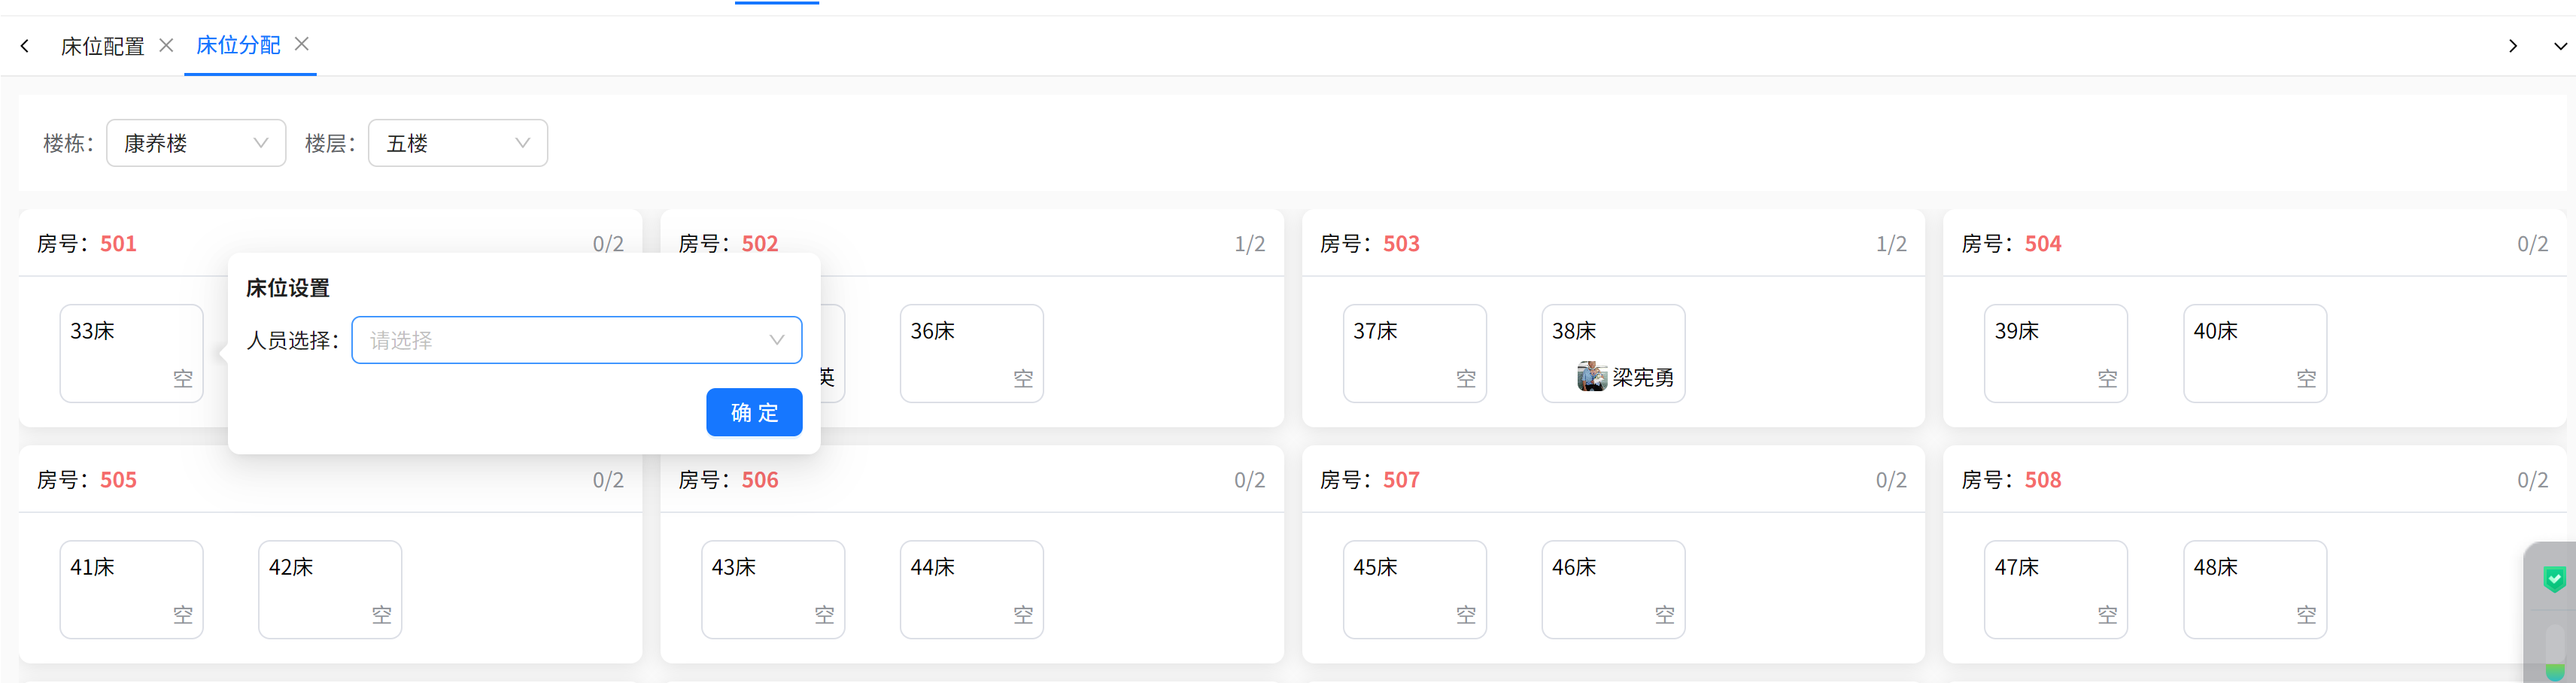Expand the tab list chevron menu
Viewport: 2576px width, 683px height.
(2559, 46)
